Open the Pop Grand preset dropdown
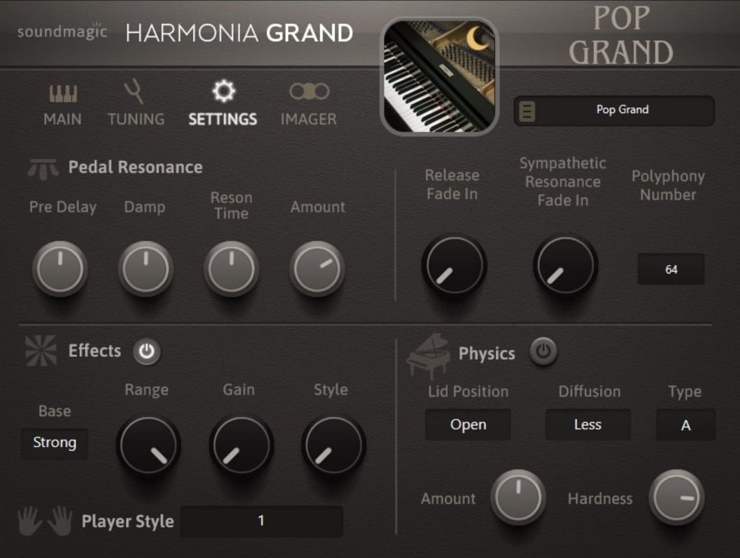The width and height of the screenshot is (740, 558). coord(614,110)
